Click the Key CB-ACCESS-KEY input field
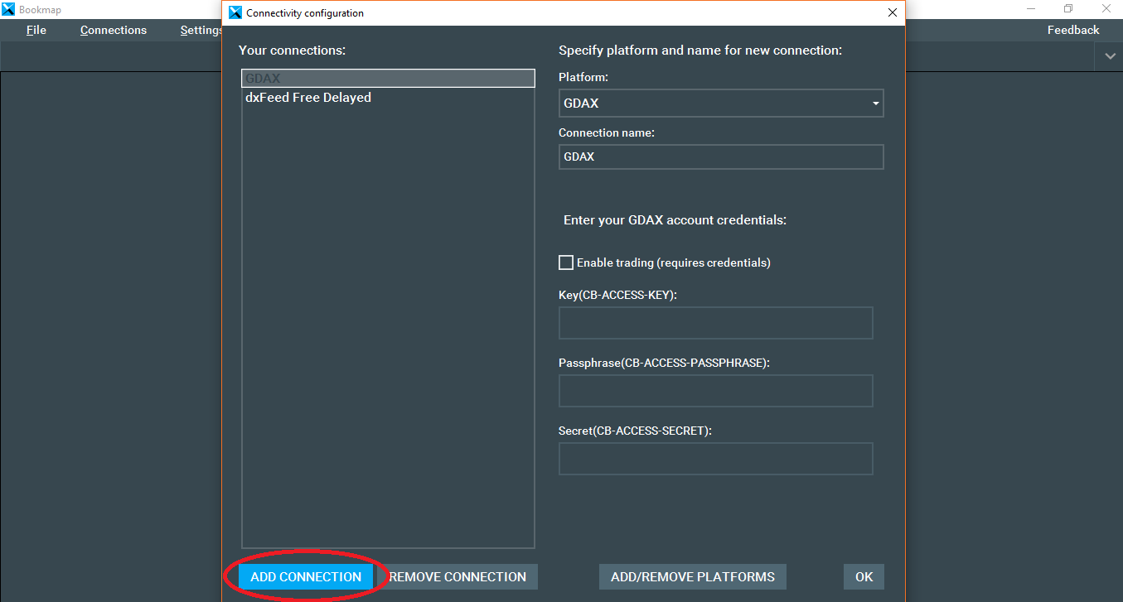Viewport: 1123px width, 602px height. 715,323
